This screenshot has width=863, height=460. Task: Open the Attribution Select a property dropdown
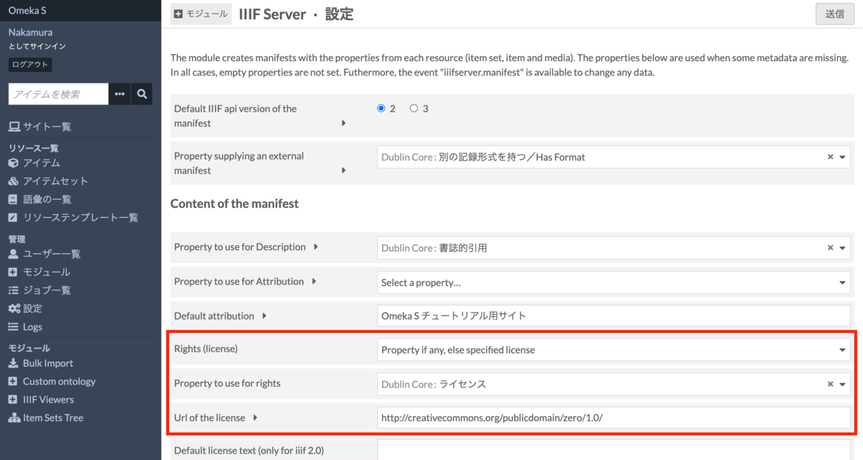pyautogui.click(x=613, y=282)
